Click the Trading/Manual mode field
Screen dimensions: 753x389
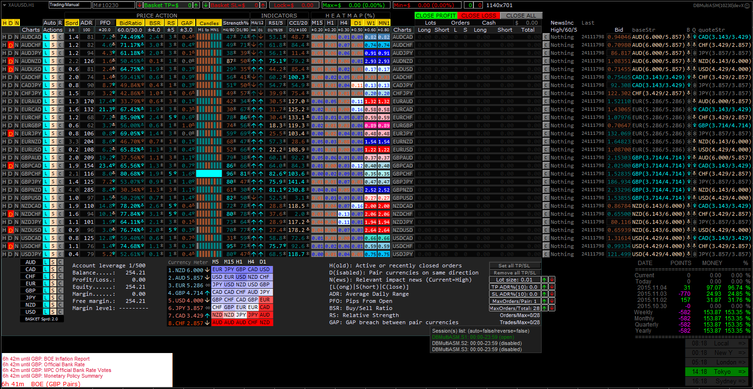[70, 5]
